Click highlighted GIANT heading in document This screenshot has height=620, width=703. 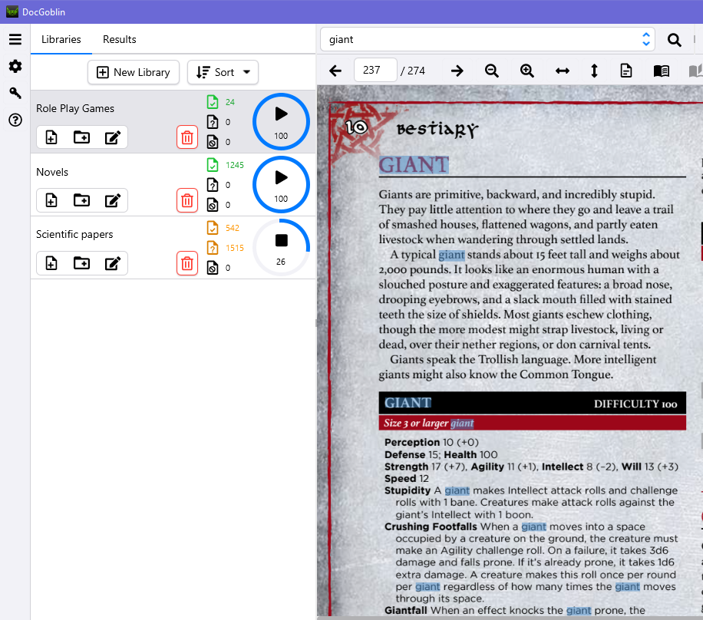pos(414,165)
